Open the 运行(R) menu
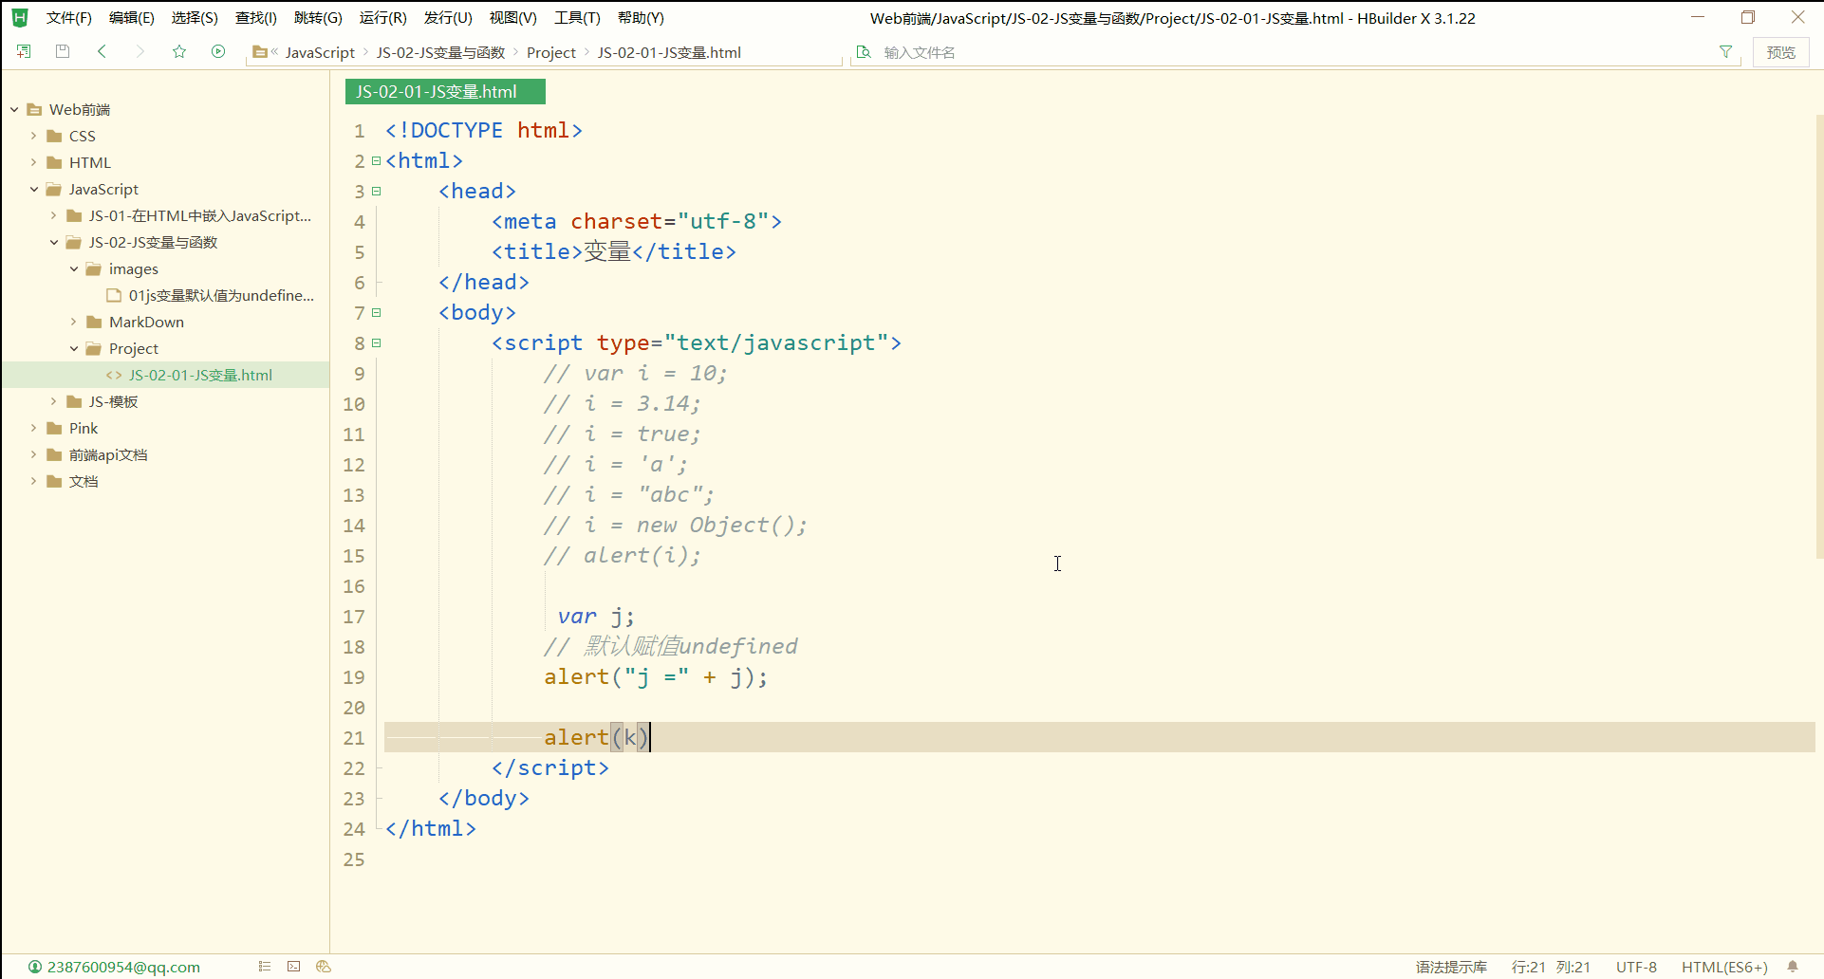Viewport: 1824px width, 979px height. coord(382,17)
